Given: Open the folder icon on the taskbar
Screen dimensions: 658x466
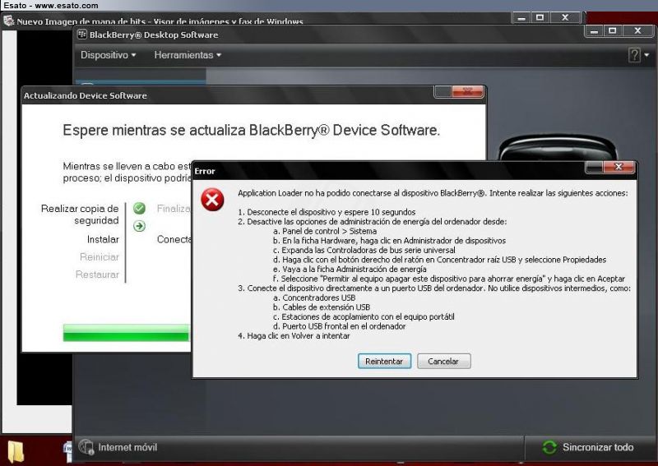Looking at the screenshot, I should [x=15, y=452].
